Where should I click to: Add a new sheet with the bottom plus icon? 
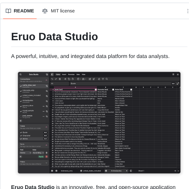click(x=175, y=171)
